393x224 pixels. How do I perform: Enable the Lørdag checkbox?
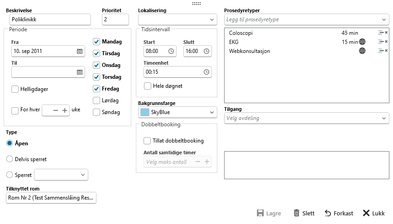(x=96, y=100)
